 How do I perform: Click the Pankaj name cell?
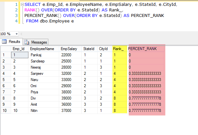[43, 55]
